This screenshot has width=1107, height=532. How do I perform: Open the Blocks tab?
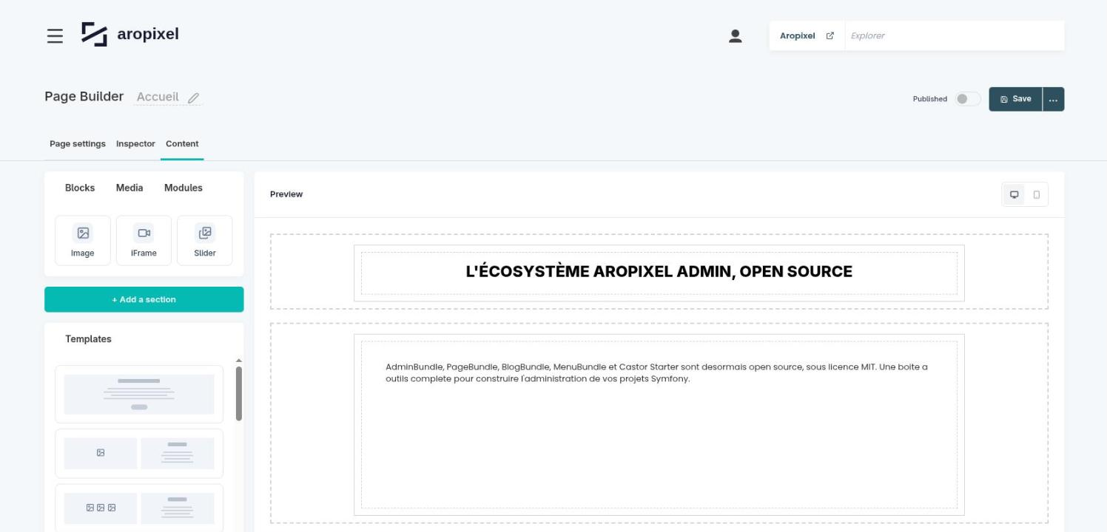tap(80, 188)
